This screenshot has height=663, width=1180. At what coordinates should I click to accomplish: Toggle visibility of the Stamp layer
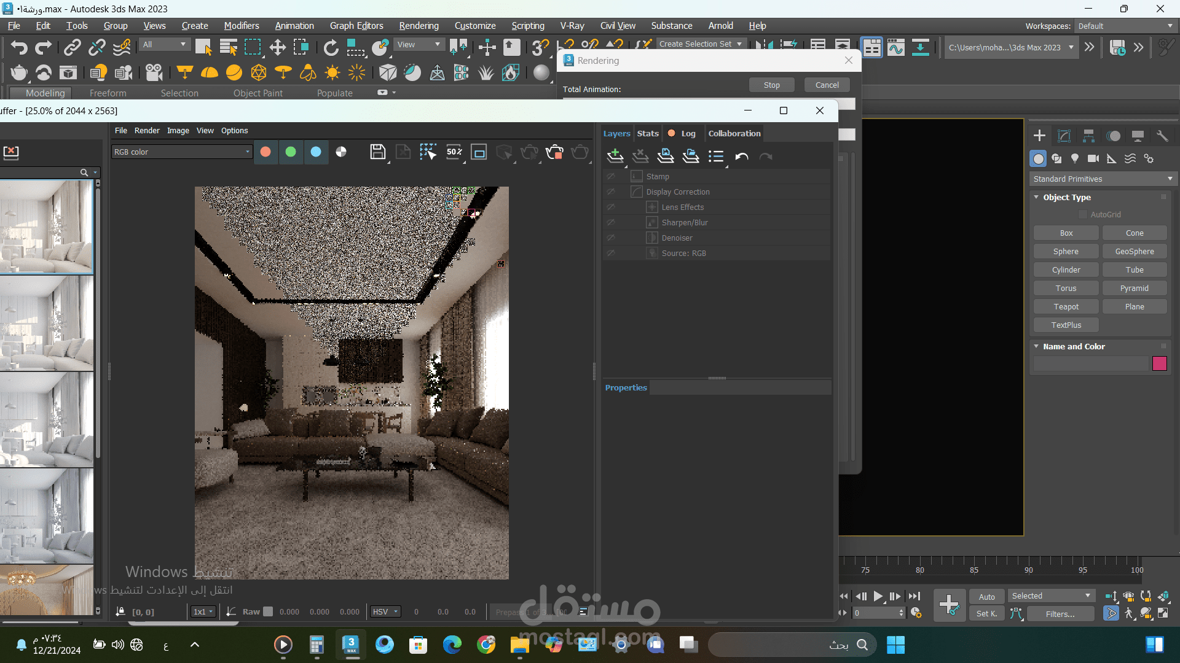tap(610, 176)
